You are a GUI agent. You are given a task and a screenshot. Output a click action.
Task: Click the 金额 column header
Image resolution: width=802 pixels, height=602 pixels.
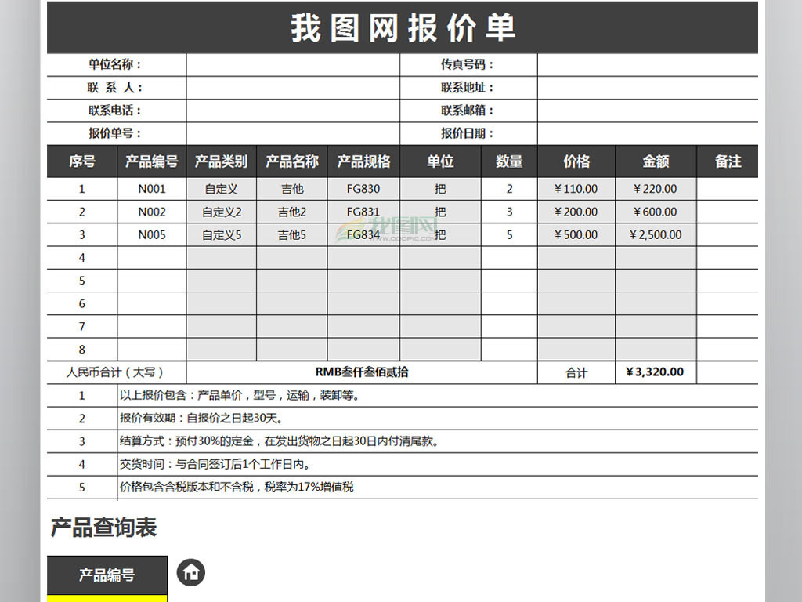coord(656,161)
